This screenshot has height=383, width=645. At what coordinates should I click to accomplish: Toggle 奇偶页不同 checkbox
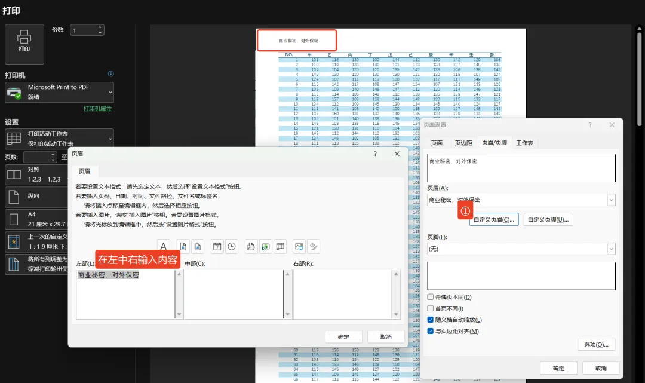click(x=430, y=297)
